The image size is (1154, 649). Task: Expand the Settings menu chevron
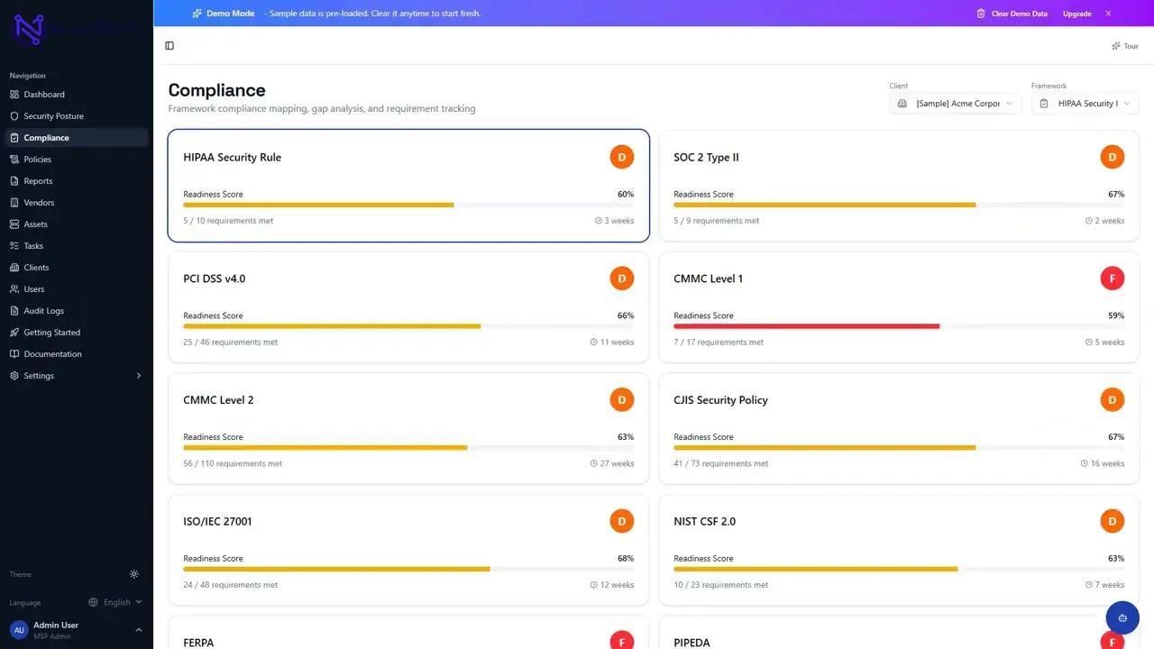139,376
